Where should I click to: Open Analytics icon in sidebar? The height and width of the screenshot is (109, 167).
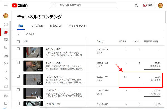point(6,40)
